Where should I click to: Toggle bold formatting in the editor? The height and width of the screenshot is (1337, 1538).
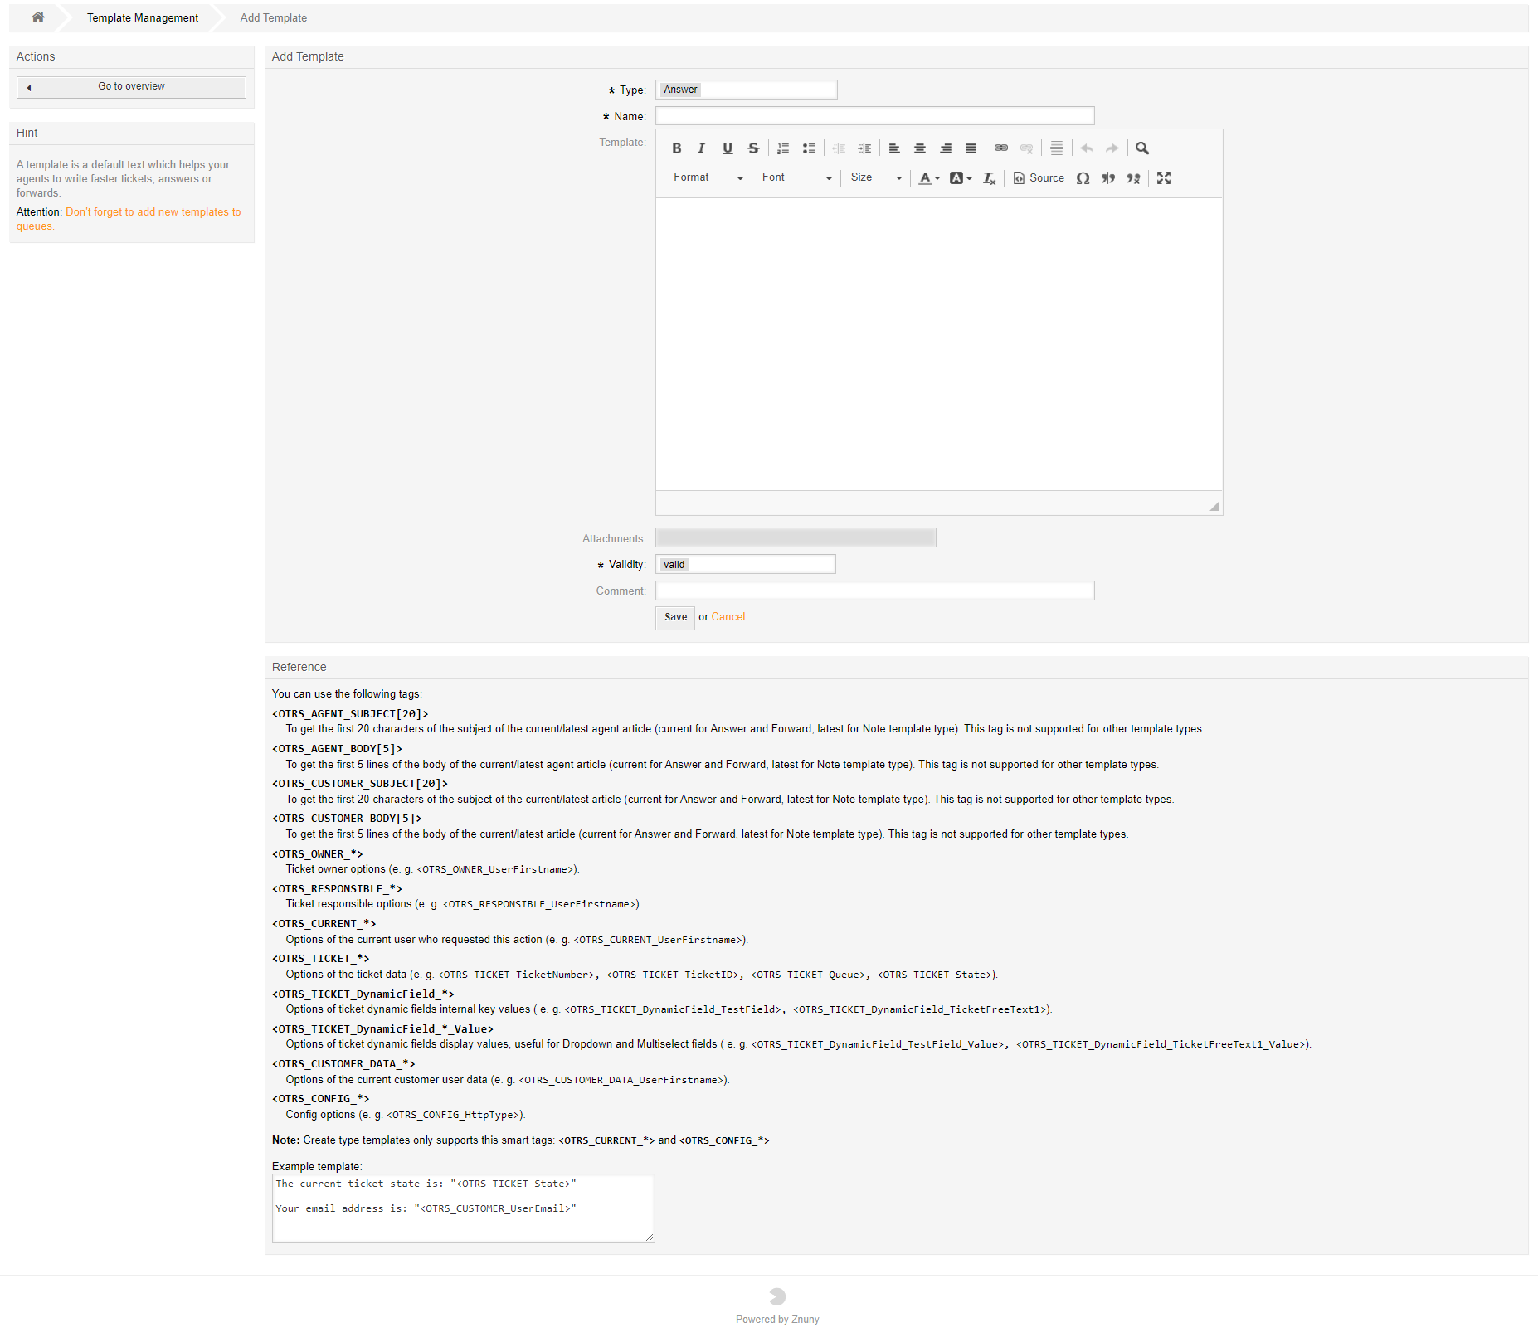(676, 148)
